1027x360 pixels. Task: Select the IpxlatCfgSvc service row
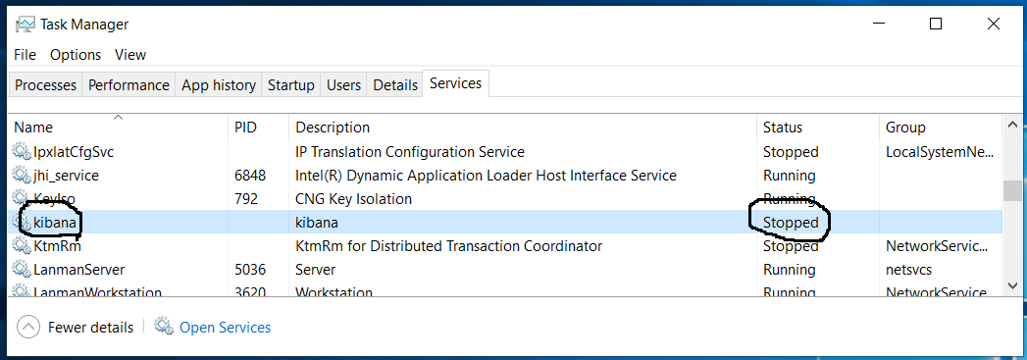point(505,152)
